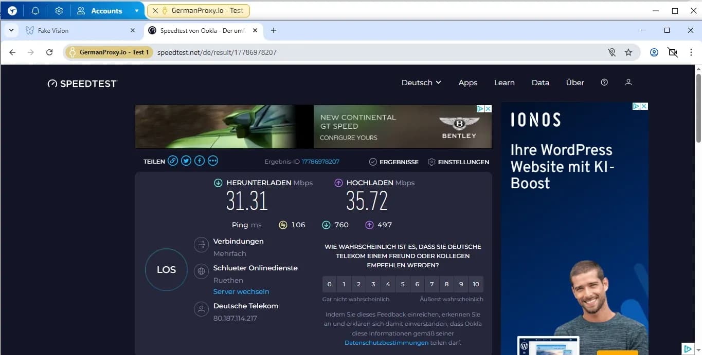Open the Apps menu item
This screenshot has width=702, height=355.
click(x=467, y=83)
